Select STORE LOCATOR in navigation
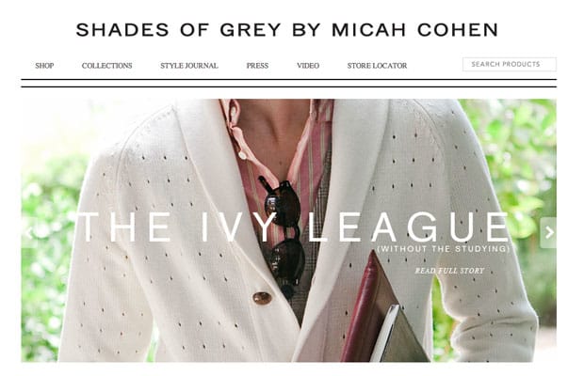584x376 pixels. [x=377, y=66]
